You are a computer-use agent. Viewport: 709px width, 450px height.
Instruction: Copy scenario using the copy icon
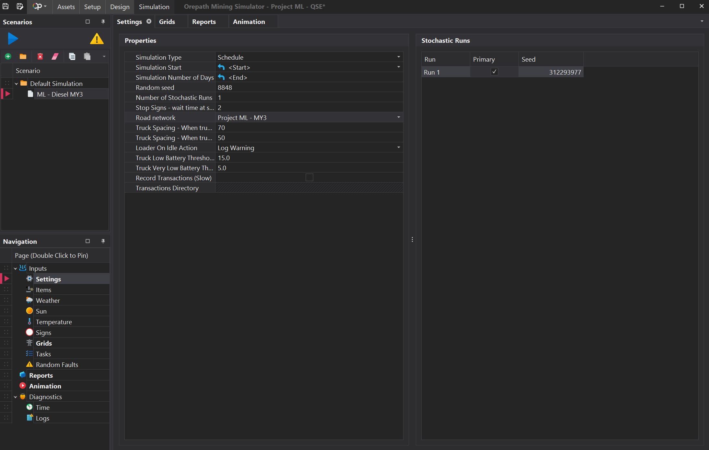coord(72,56)
